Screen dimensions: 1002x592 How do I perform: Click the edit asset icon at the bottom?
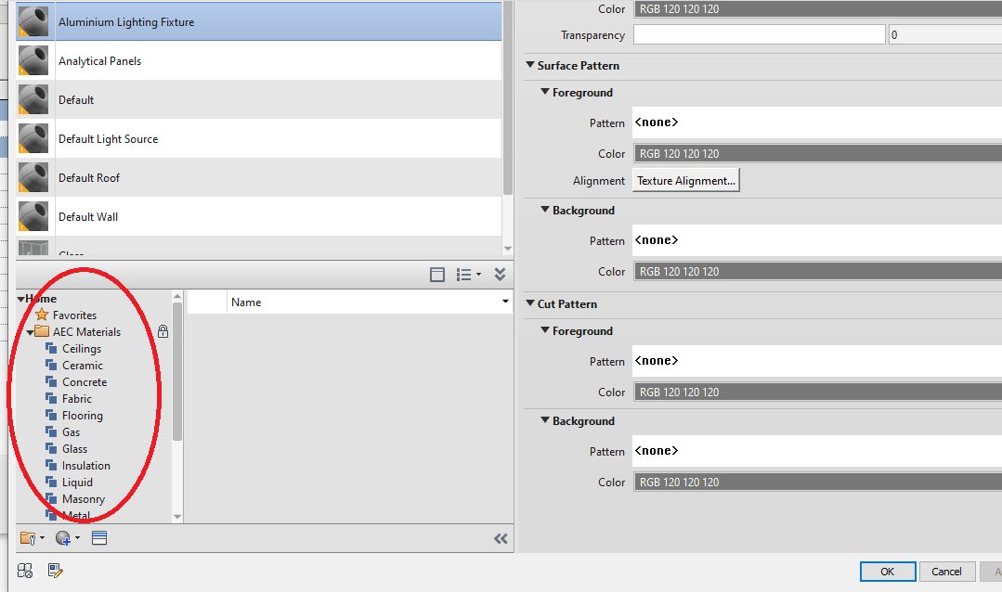[x=55, y=571]
